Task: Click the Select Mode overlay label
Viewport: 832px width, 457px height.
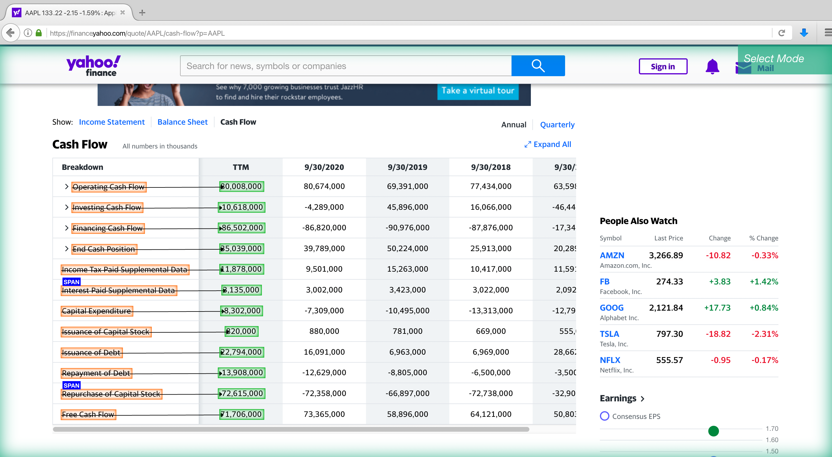Action: pos(774,58)
